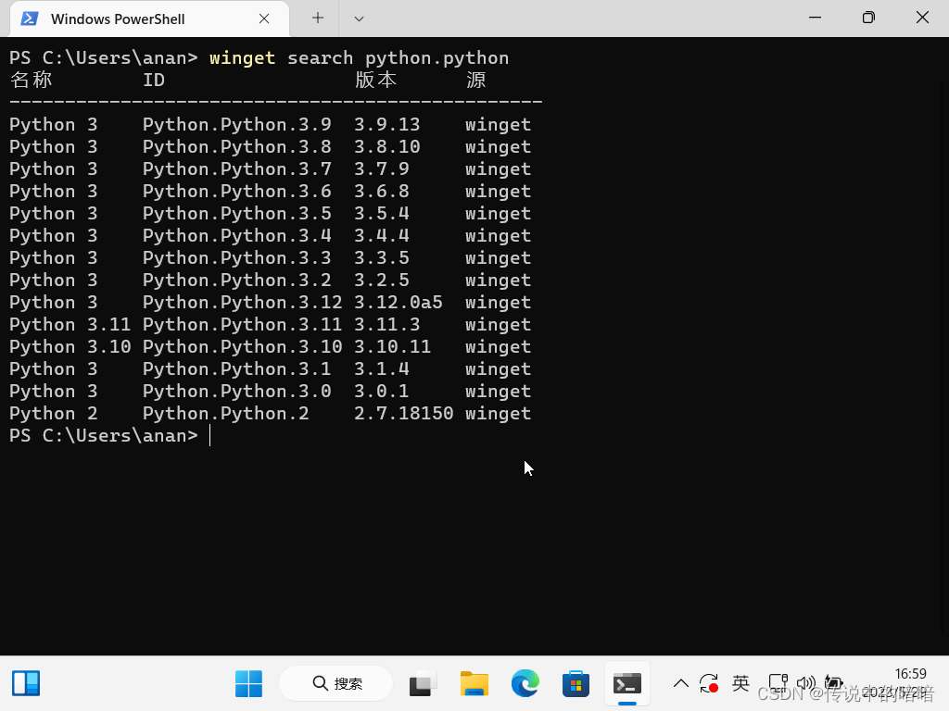Switch the input language indicator 英
Screen dimensions: 949x711
point(740,684)
